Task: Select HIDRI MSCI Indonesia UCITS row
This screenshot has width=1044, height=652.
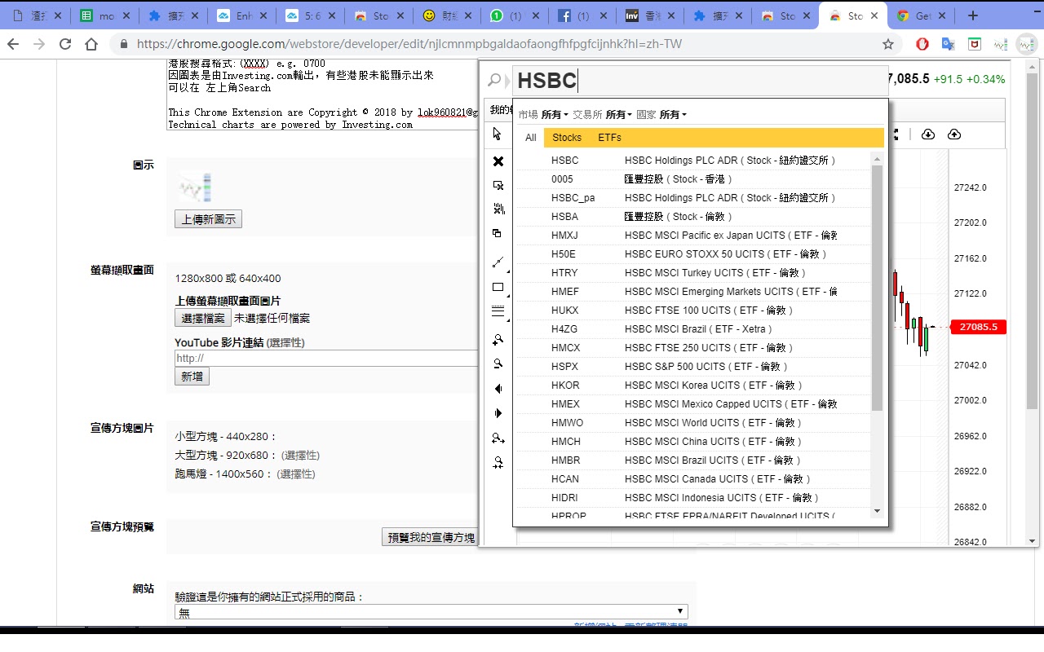Action: [x=693, y=498]
